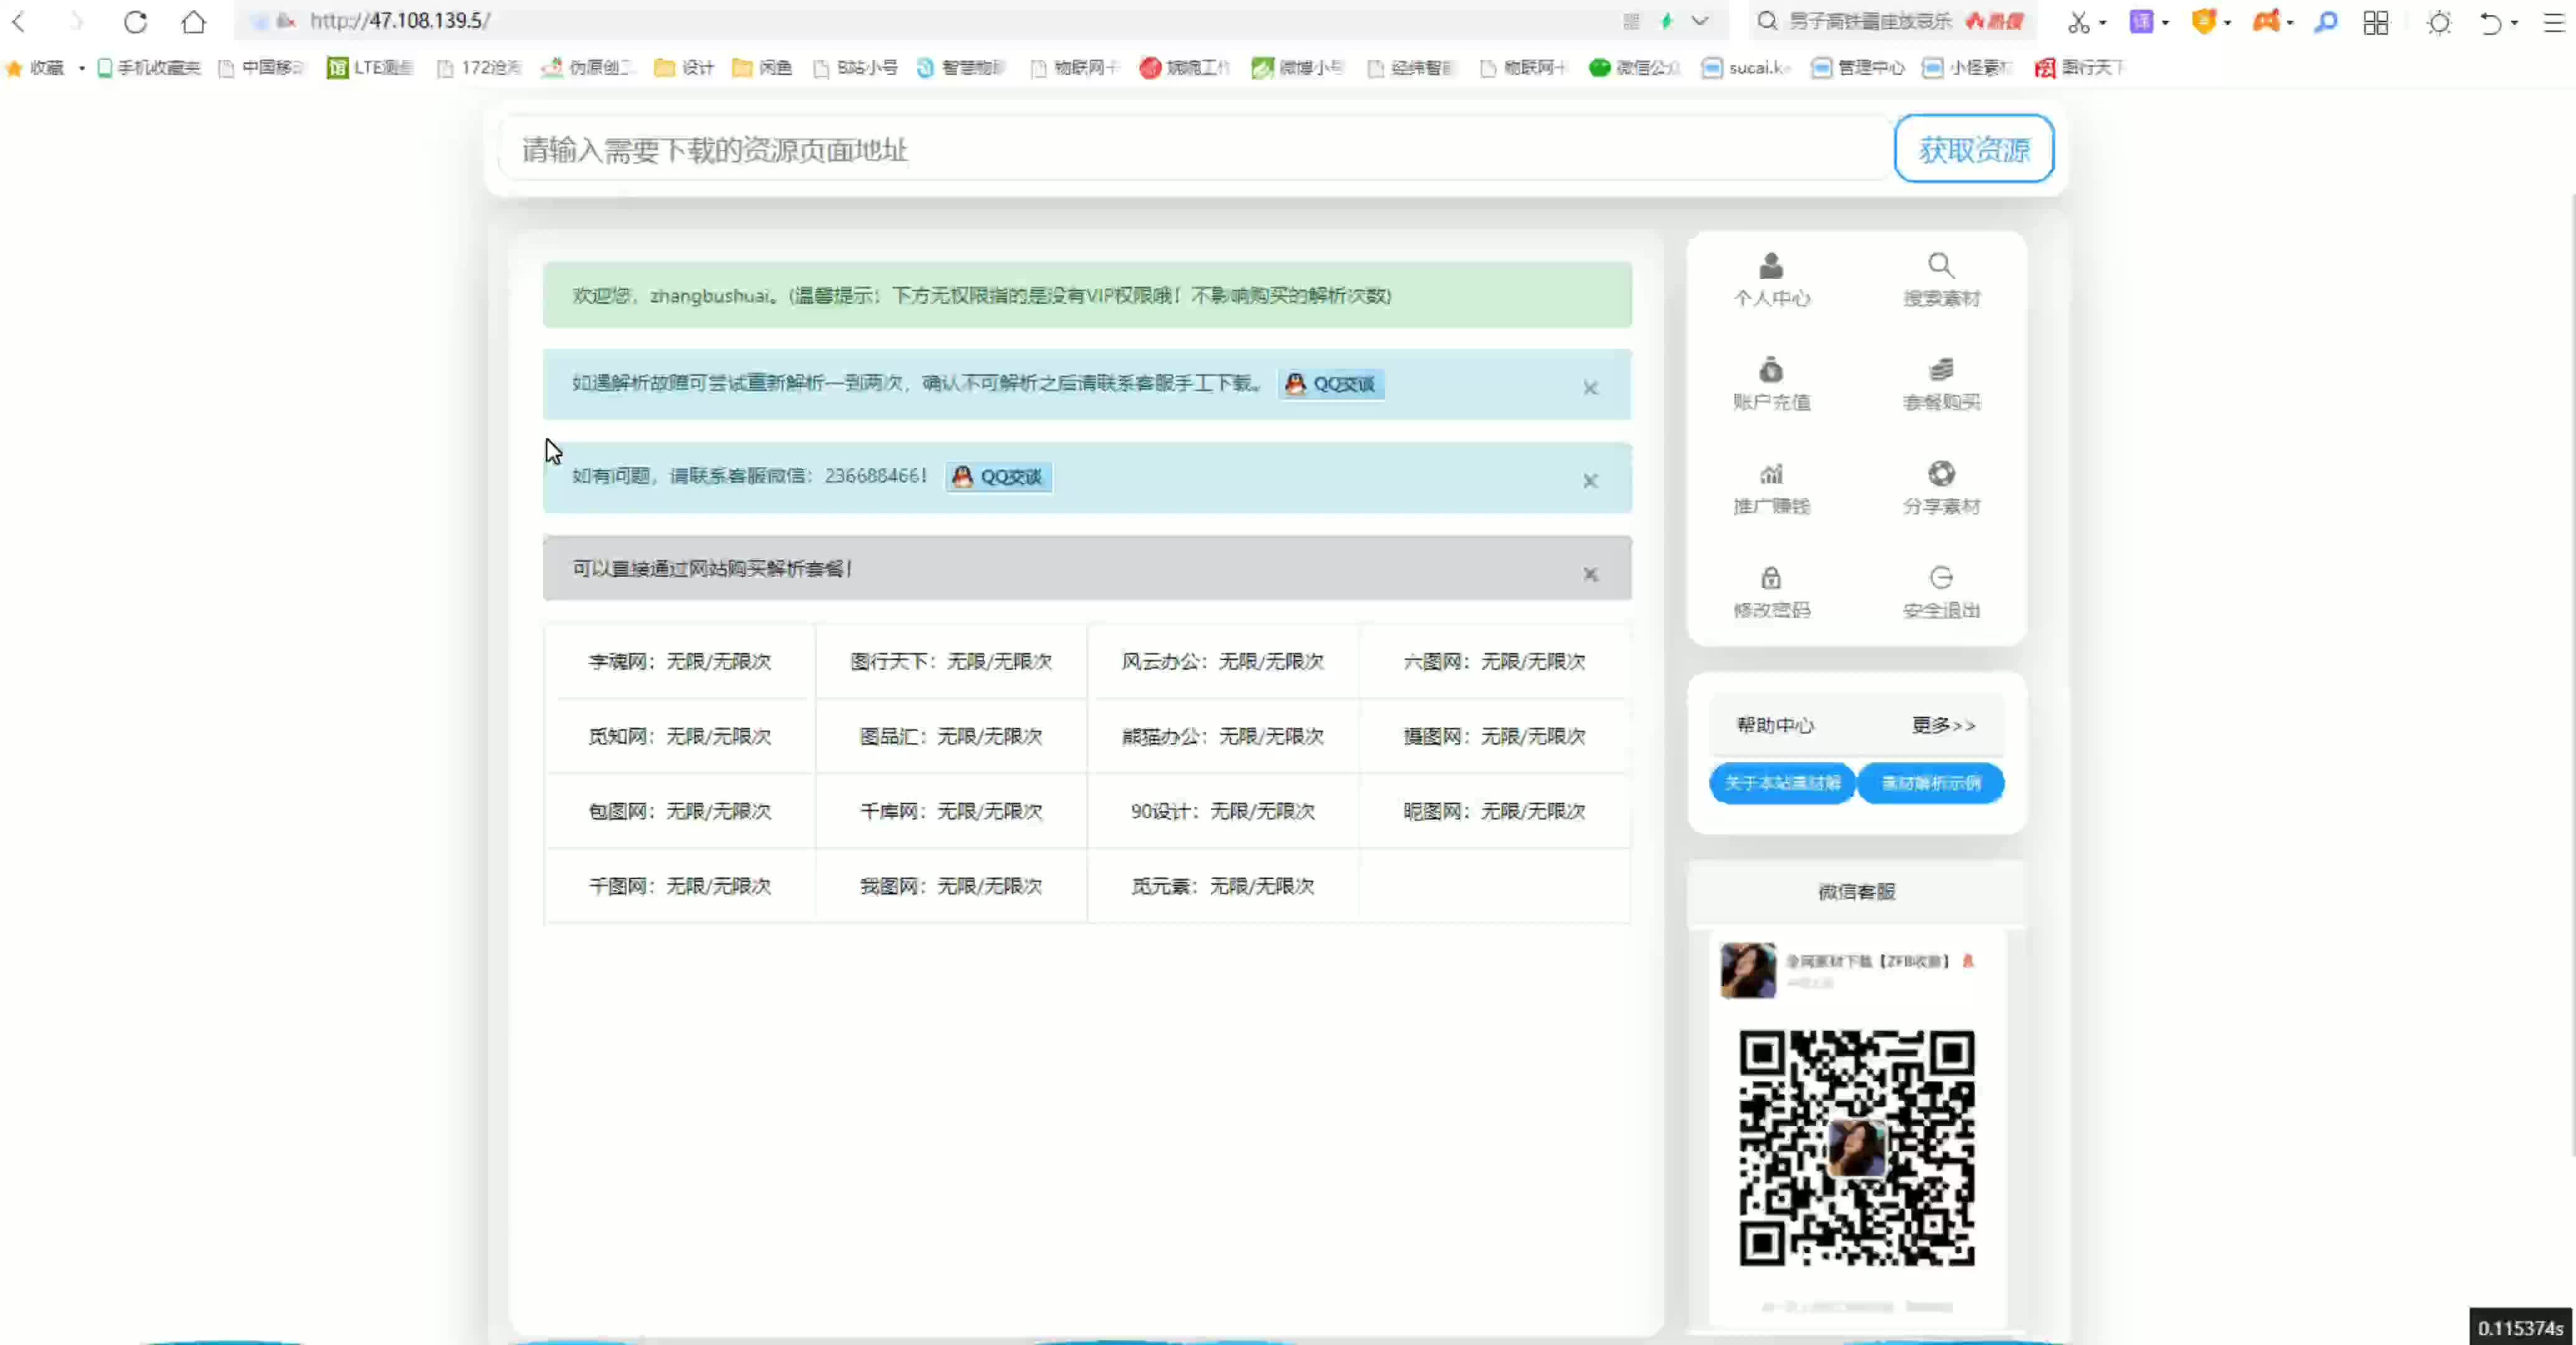Click the 图行天下 quota cell
Image resolution: width=2576 pixels, height=1345 pixels.
click(951, 661)
